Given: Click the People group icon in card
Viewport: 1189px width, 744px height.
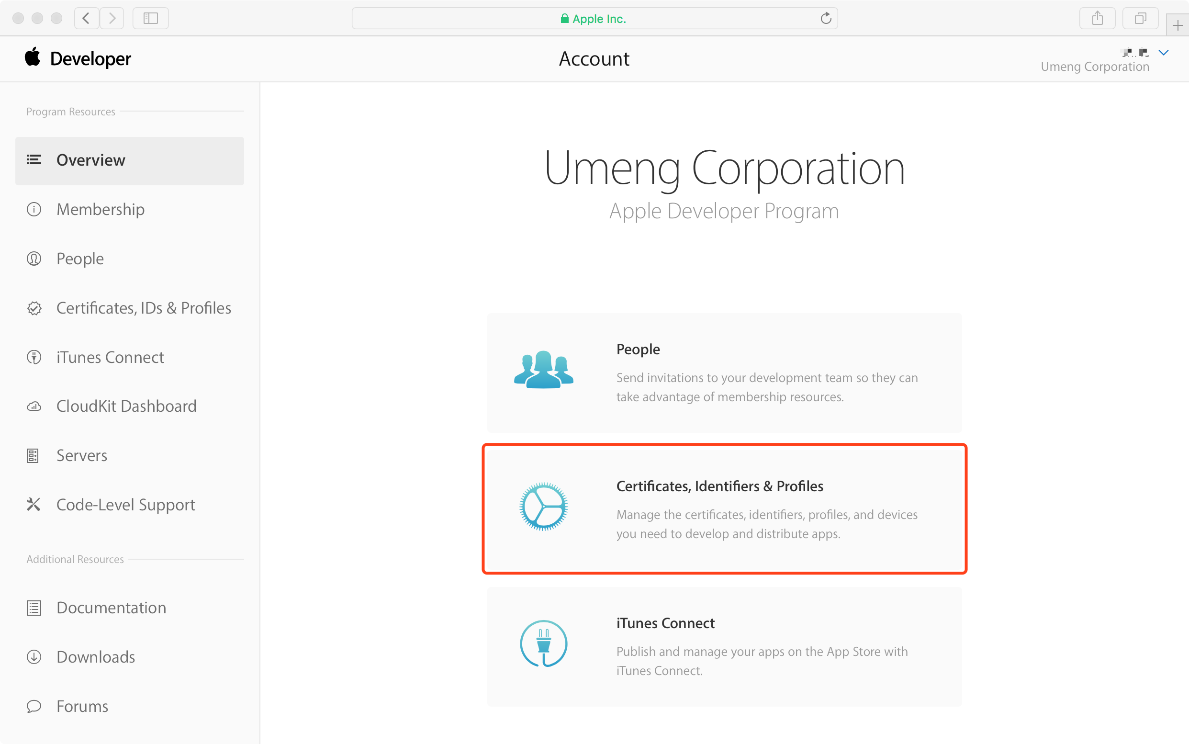Looking at the screenshot, I should 544,370.
